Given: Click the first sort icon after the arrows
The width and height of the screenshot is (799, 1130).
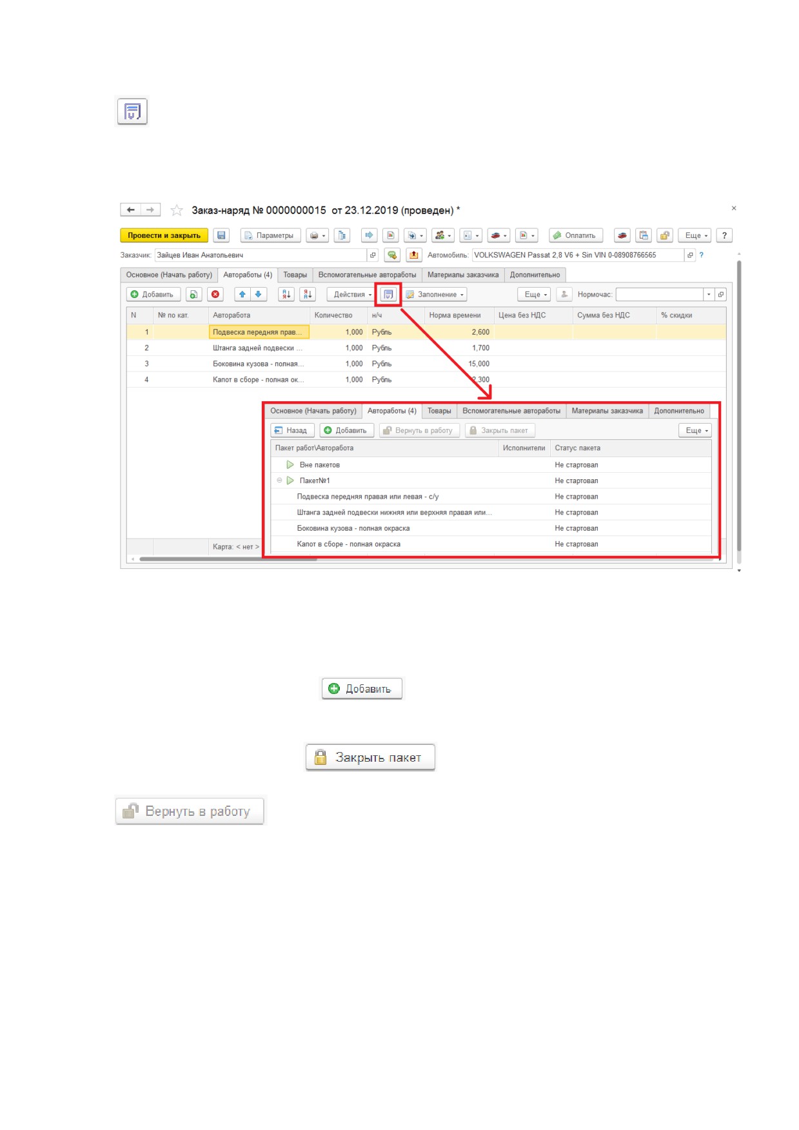Looking at the screenshot, I should coord(286,295).
